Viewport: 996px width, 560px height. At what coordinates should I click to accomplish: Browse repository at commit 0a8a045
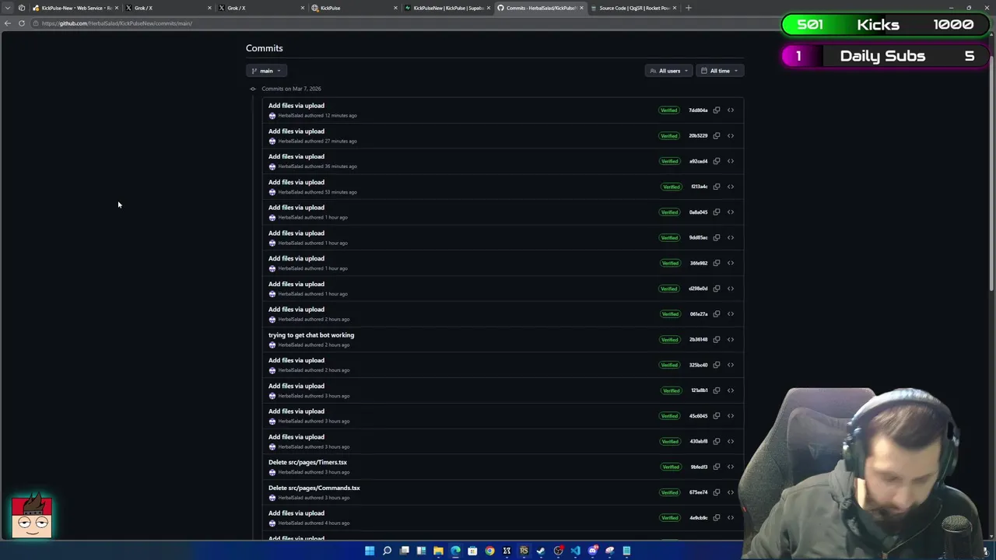(x=731, y=212)
